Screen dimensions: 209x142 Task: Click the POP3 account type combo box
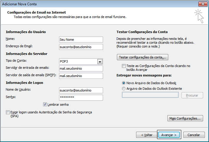coord(81,62)
